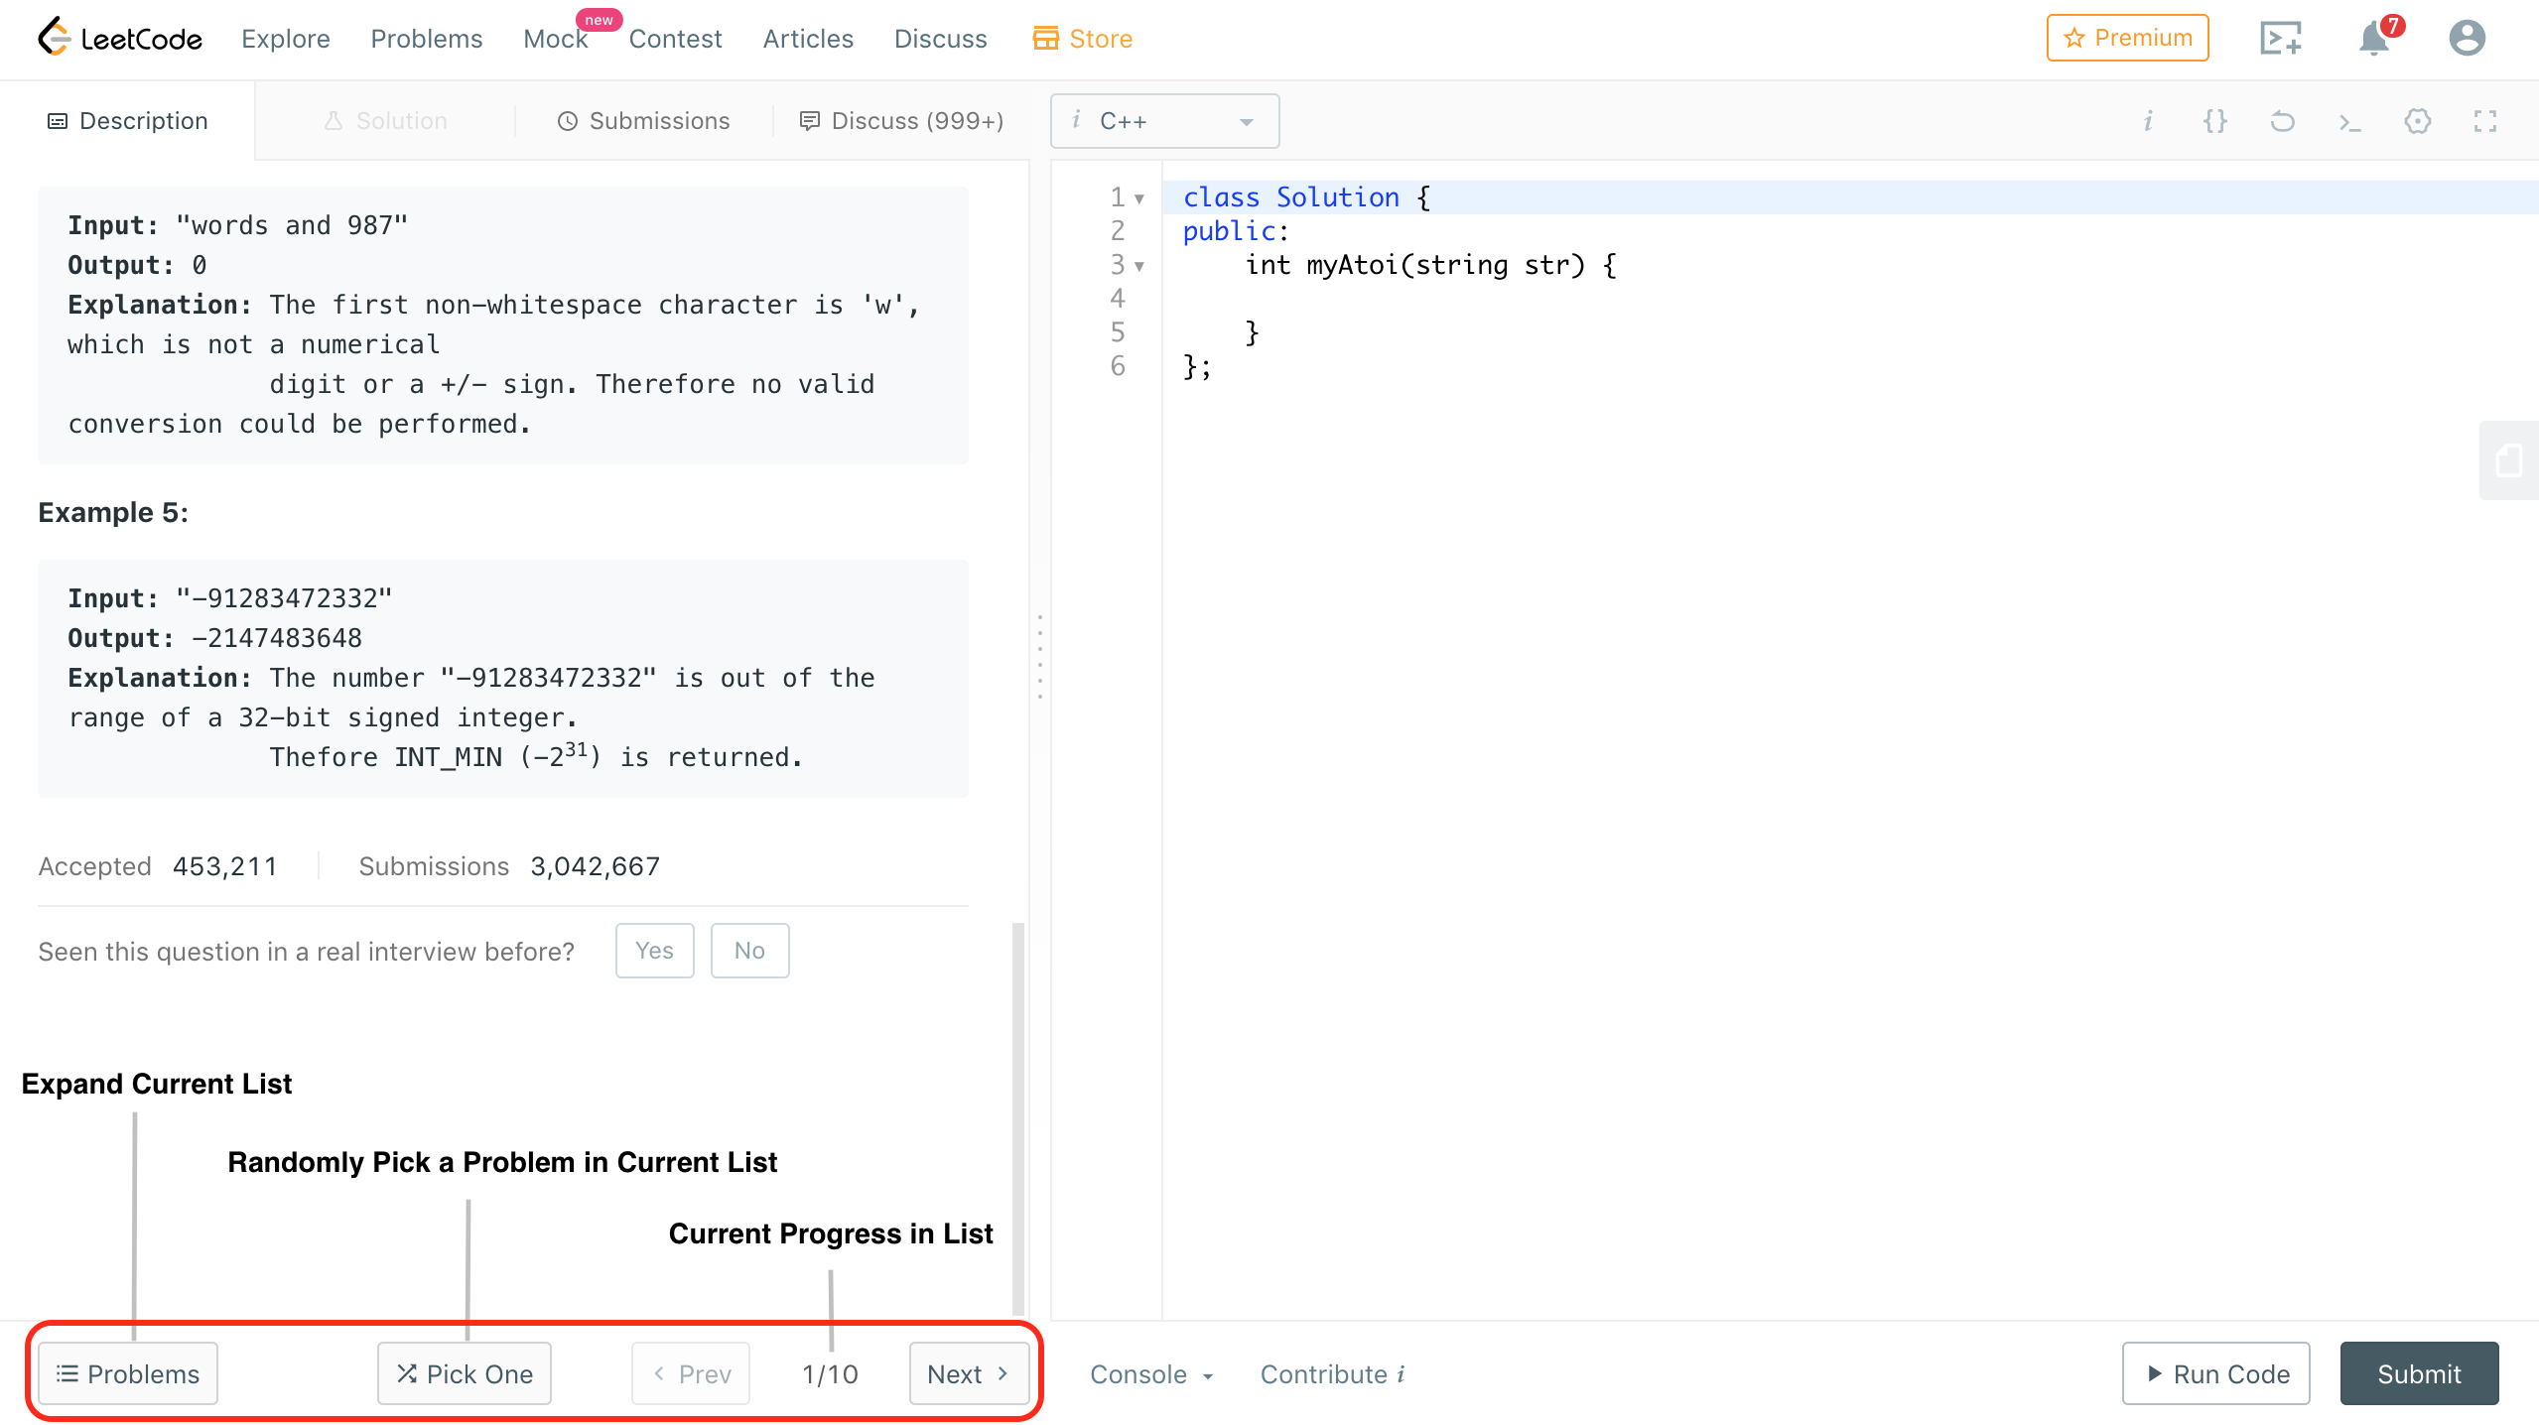
Task: Expand the Console dropdown
Action: [1151, 1374]
